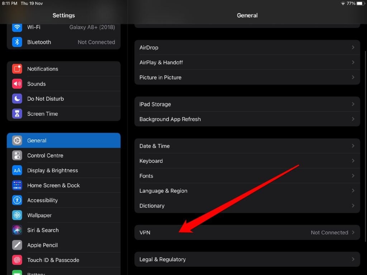Go to the Screen Time label
The height and width of the screenshot is (275, 367).
point(42,114)
